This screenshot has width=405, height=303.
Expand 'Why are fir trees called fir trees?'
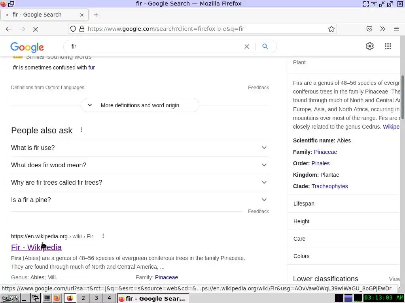click(140, 182)
